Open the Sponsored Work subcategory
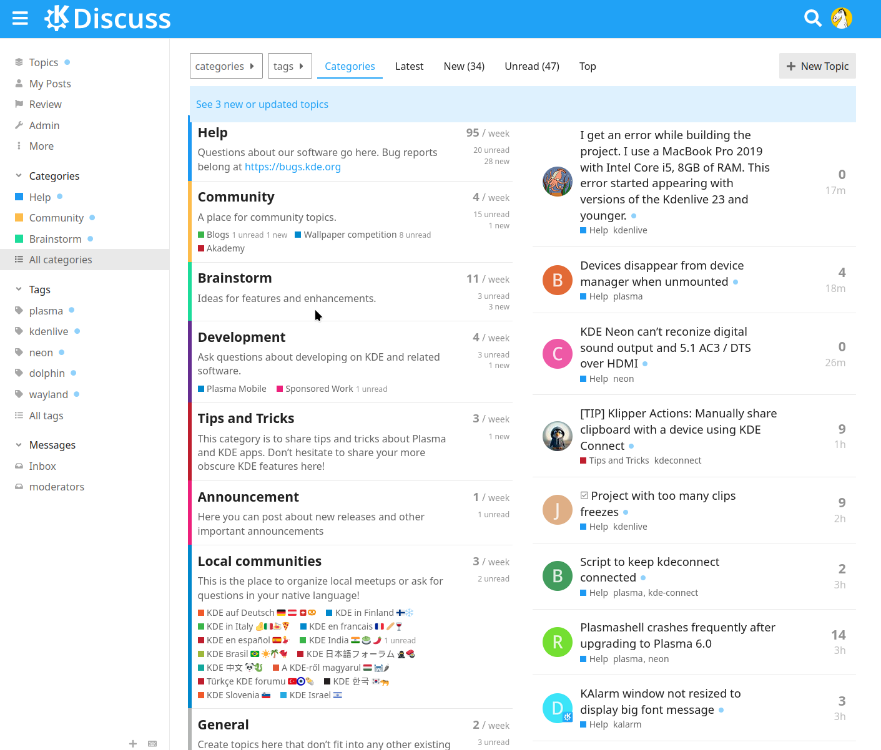The width and height of the screenshot is (881, 750). (315, 389)
